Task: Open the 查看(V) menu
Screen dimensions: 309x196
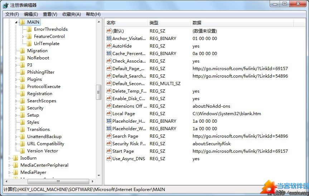Action: pyautogui.click(x=50, y=14)
